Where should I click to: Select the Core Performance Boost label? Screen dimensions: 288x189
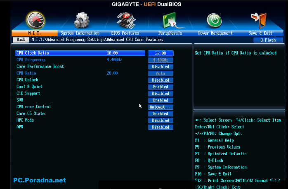coord(40,66)
